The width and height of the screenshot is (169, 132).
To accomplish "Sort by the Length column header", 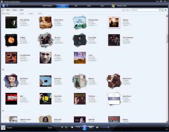I will point(31,13).
